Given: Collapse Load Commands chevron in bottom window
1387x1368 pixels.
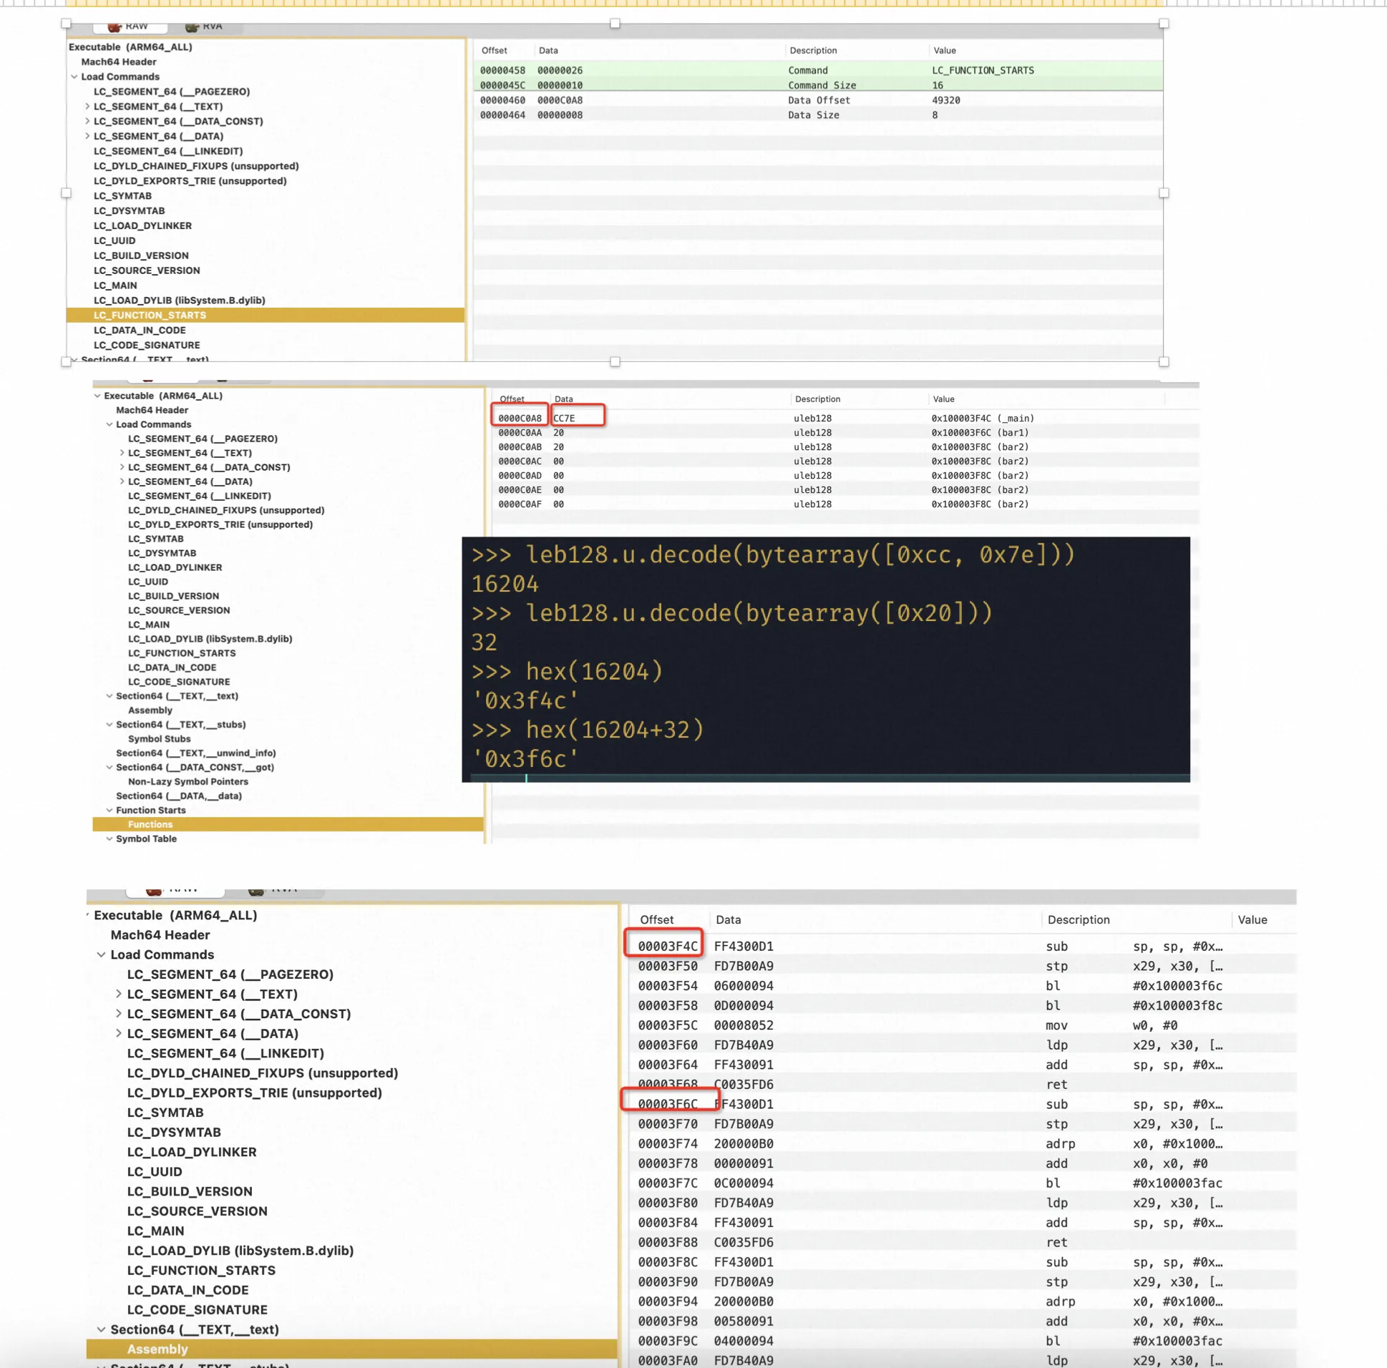Looking at the screenshot, I should pyautogui.click(x=101, y=954).
